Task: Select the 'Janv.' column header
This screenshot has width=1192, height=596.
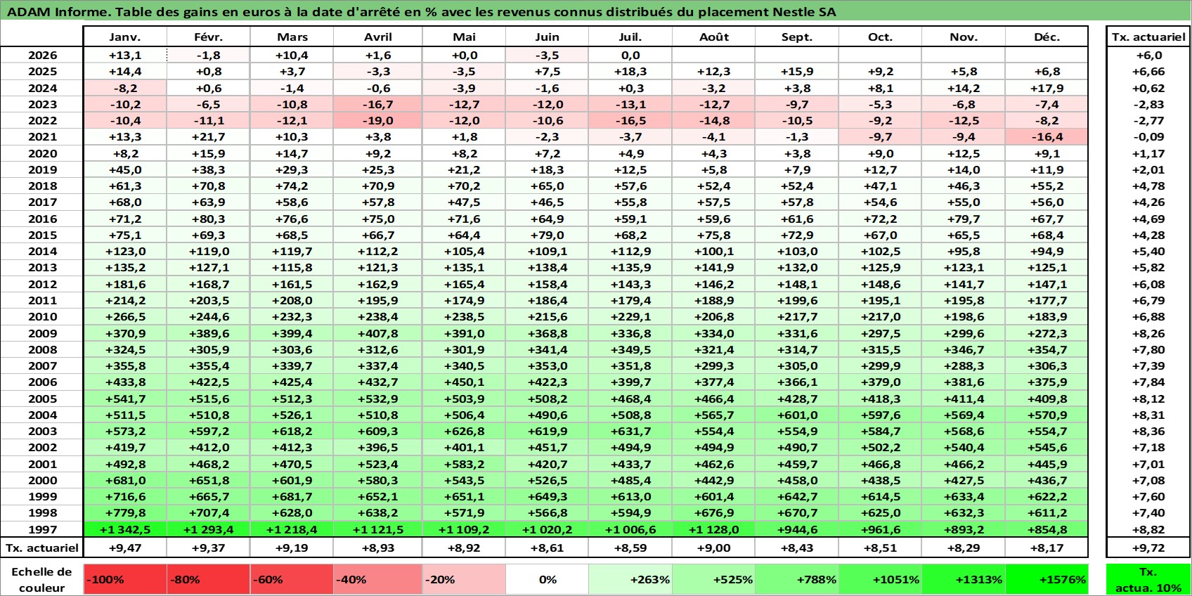Action: pos(125,37)
